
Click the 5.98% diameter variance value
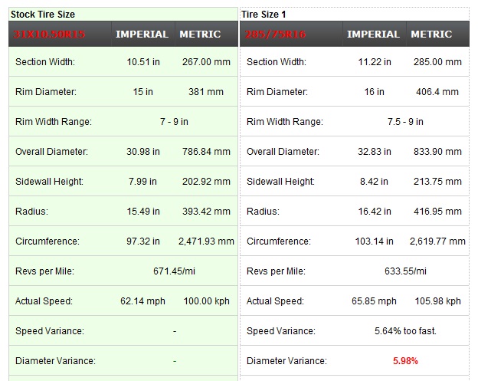[x=405, y=361]
